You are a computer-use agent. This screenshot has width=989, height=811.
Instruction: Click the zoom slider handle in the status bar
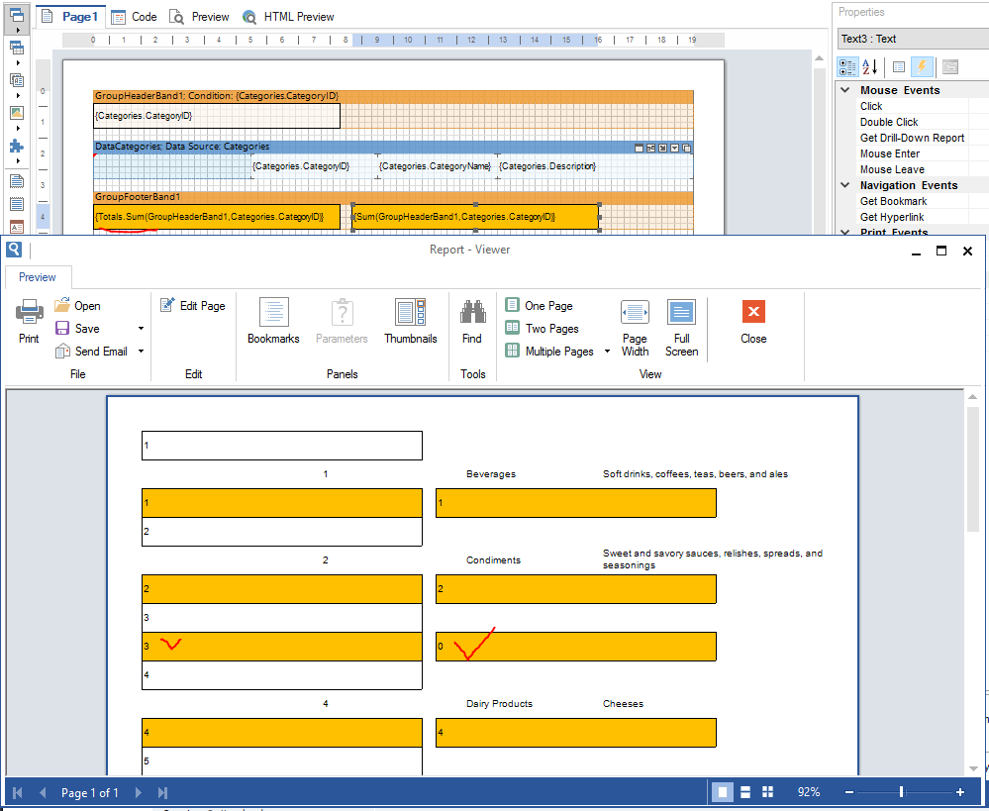(901, 792)
